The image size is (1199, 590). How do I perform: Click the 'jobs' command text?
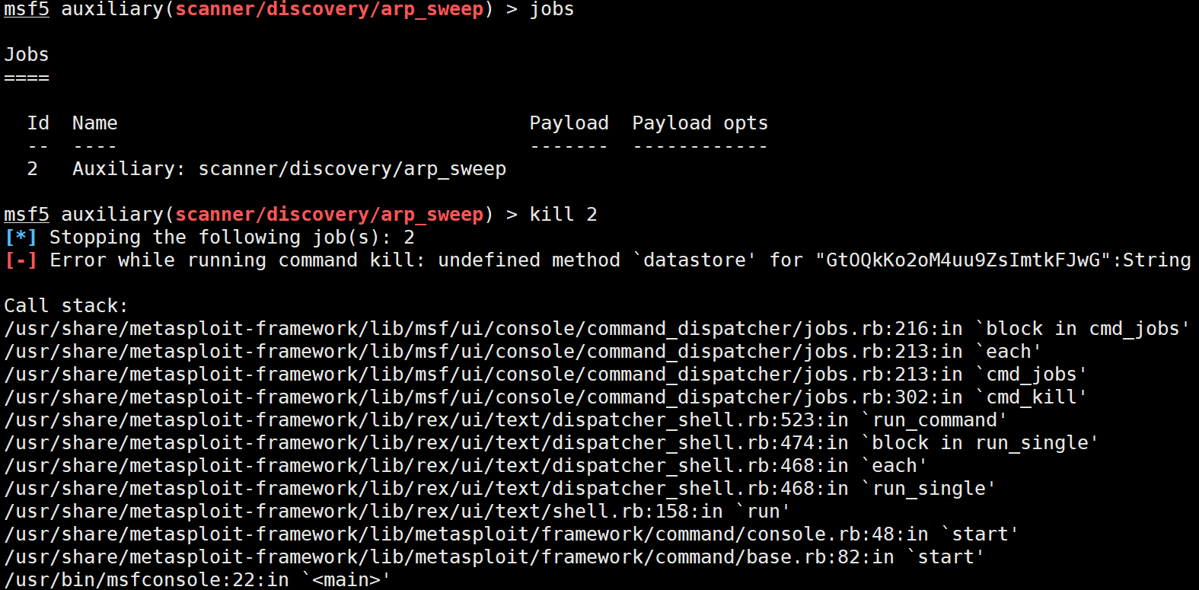(552, 9)
